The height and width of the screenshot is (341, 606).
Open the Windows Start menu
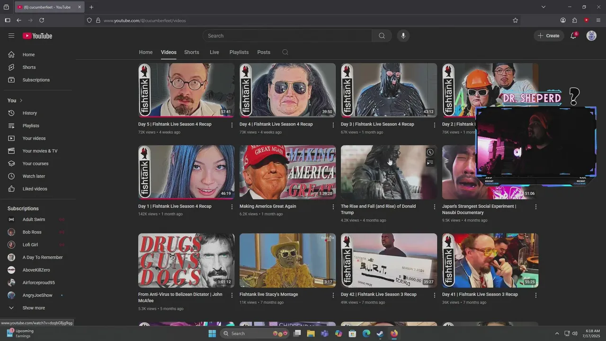point(212,333)
